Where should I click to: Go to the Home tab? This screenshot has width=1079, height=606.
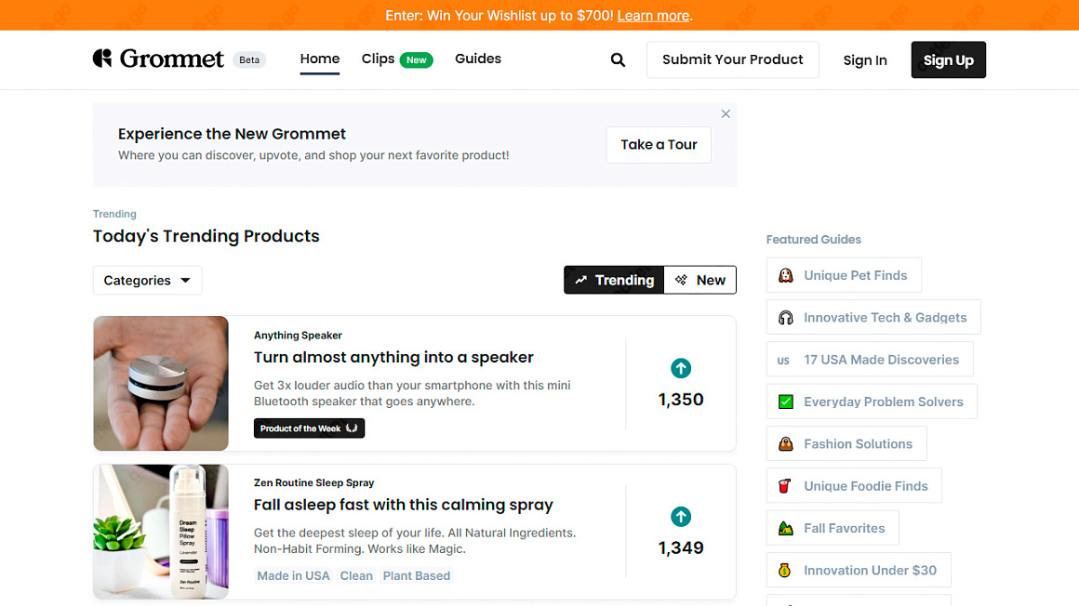pos(319,59)
